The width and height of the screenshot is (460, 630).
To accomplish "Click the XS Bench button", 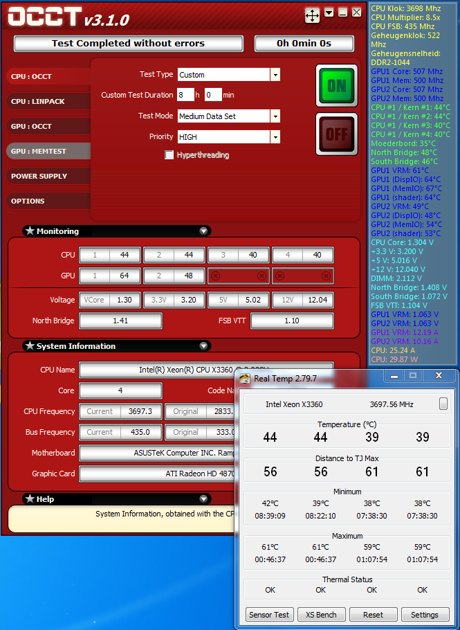I will pos(321,615).
